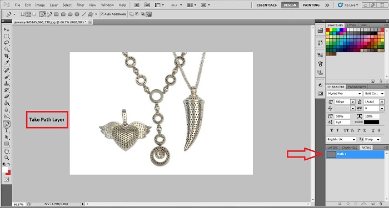Image resolution: width=389 pixels, height=208 pixels.
Task: Select the Move tool
Action: (7, 30)
